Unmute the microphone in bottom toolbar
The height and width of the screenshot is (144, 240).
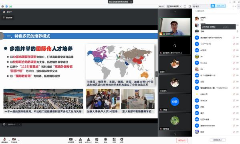point(4,140)
